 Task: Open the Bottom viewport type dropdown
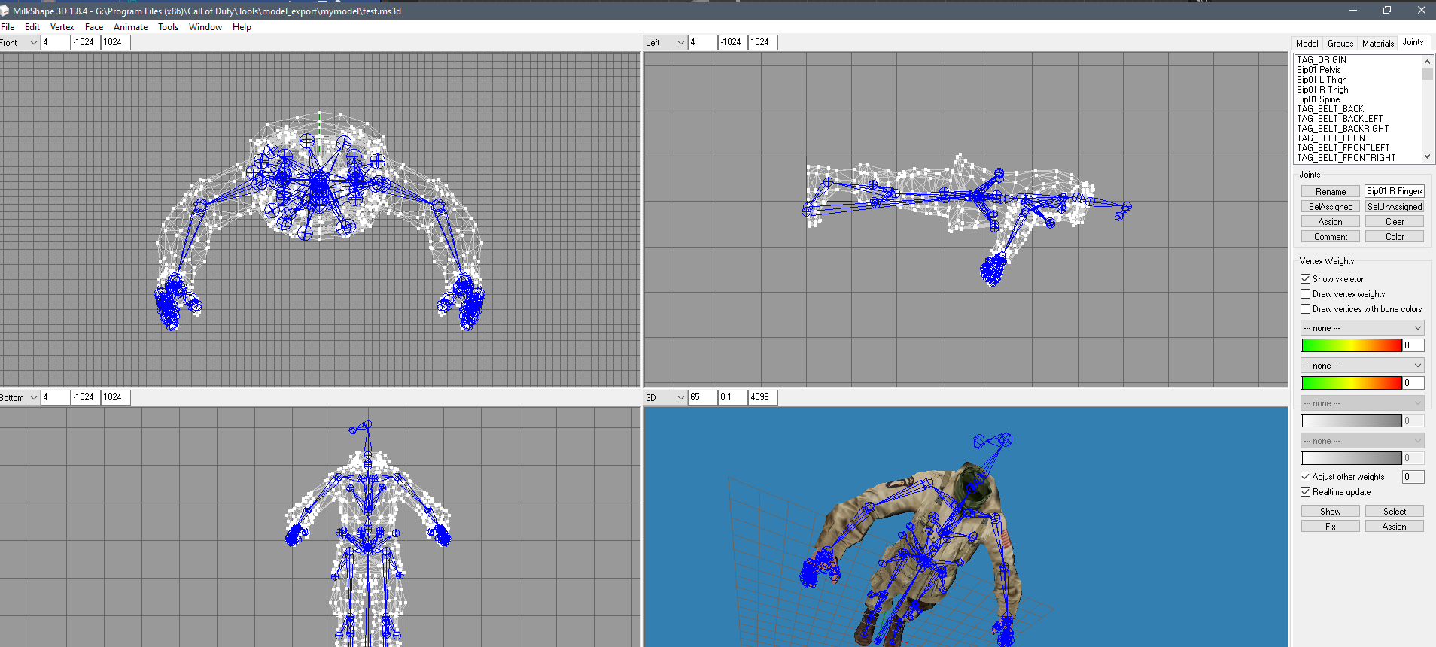click(x=19, y=398)
